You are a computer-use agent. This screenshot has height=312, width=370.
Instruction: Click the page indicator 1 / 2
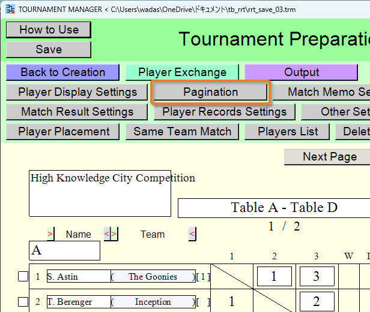pos(284,226)
